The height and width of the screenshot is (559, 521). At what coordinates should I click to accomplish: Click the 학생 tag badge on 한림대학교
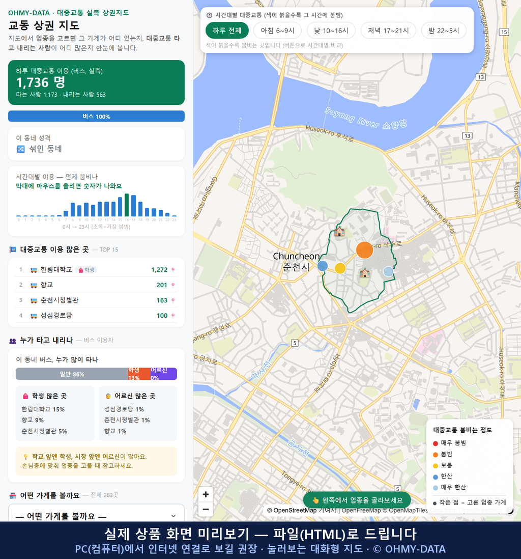pos(86,270)
